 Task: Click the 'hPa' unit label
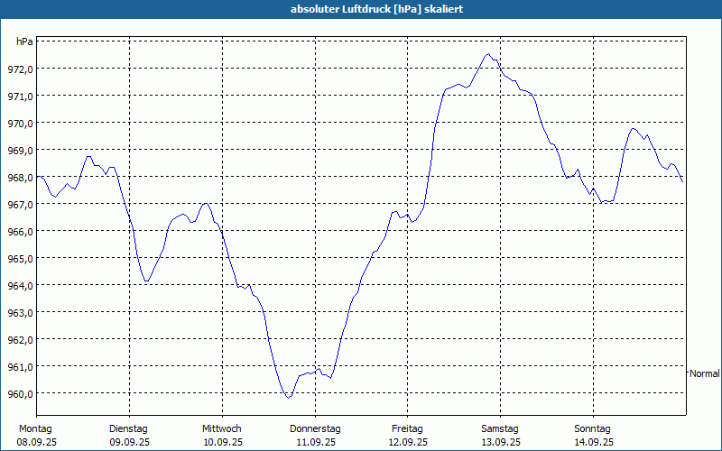tap(24, 41)
